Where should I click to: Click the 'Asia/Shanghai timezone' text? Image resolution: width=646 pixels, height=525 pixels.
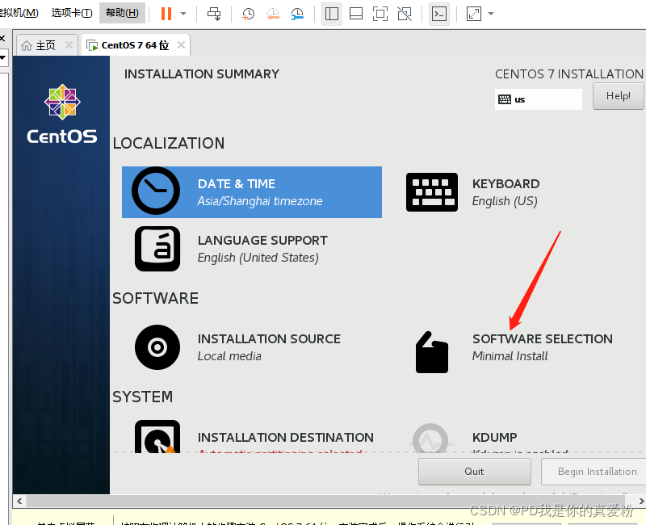pos(259,201)
